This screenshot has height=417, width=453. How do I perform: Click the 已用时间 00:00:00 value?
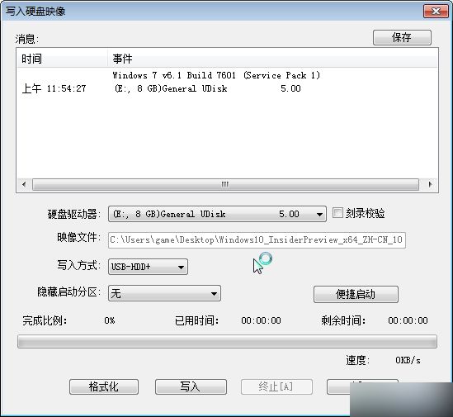point(261,320)
